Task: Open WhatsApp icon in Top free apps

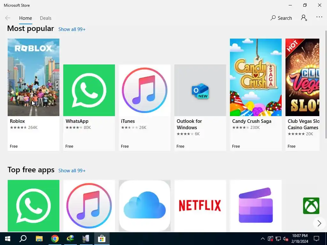Action: click(x=34, y=206)
